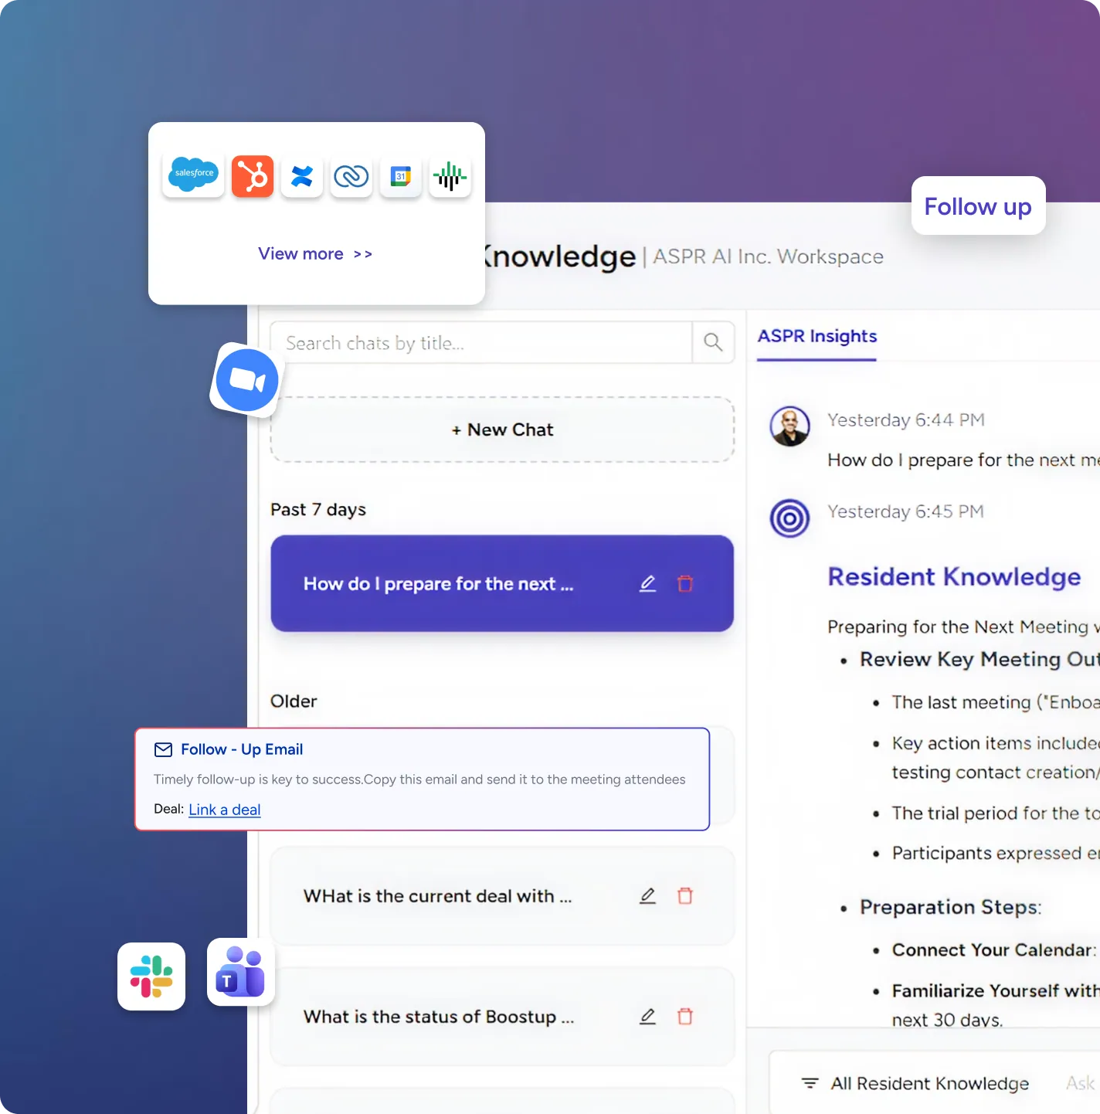Click the ASPR target logo icon
This screenshot has height=1114, width=1100.
point(789,518)
